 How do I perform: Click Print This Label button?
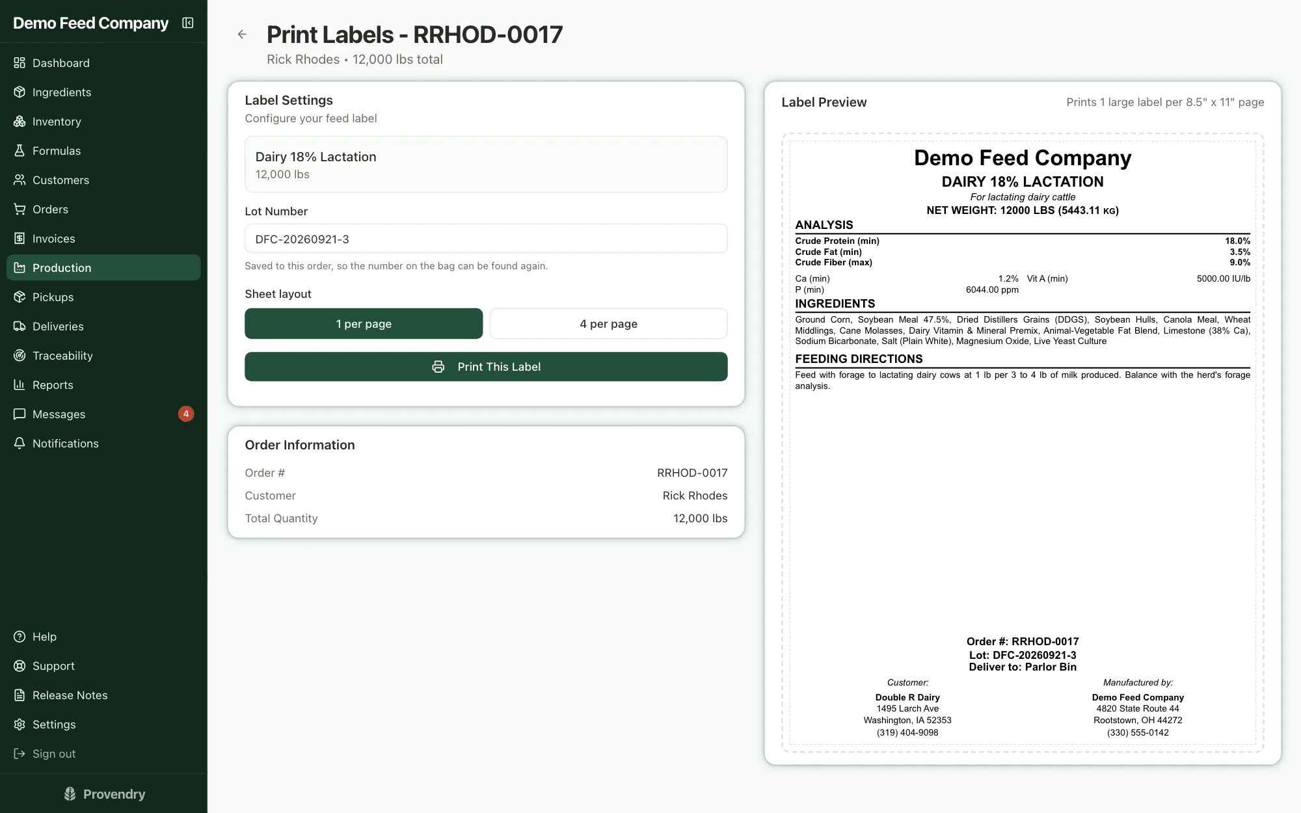click(486, 367)
